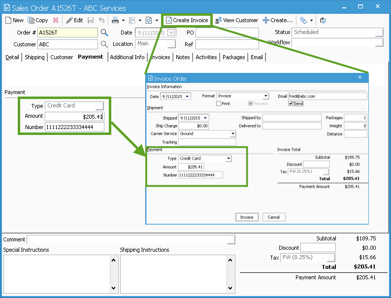Close the Invoice Order dialog
The width and height of the screenshot is (391, 298).
360,77
